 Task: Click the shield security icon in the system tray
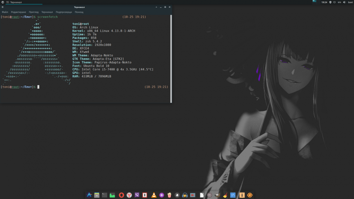tap(330, 2)
